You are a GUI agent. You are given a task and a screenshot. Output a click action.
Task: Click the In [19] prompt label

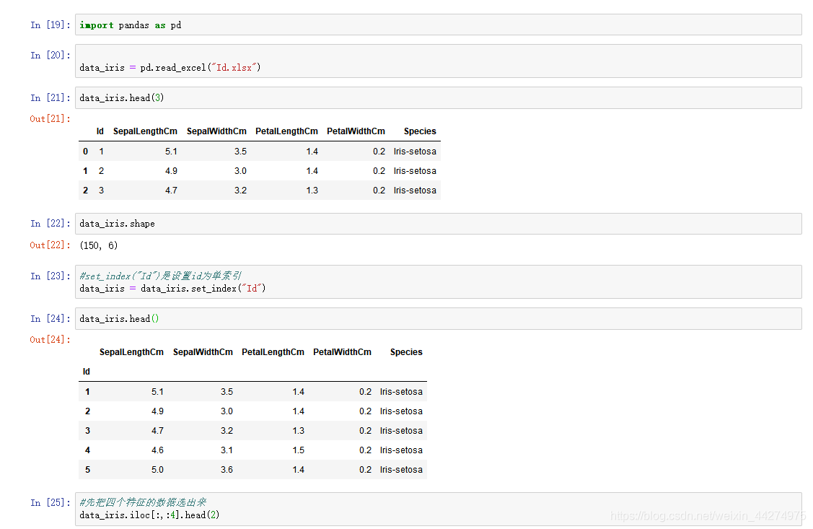[50, 25]
